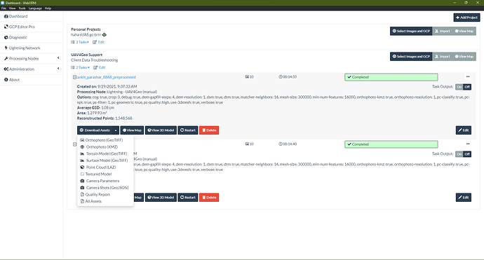Viewport: 484px width, 260px height.
Task: Collapse the ankit_parashar_8868_preprocessed task
Action: pyautogui.click(x=74, y=77)
